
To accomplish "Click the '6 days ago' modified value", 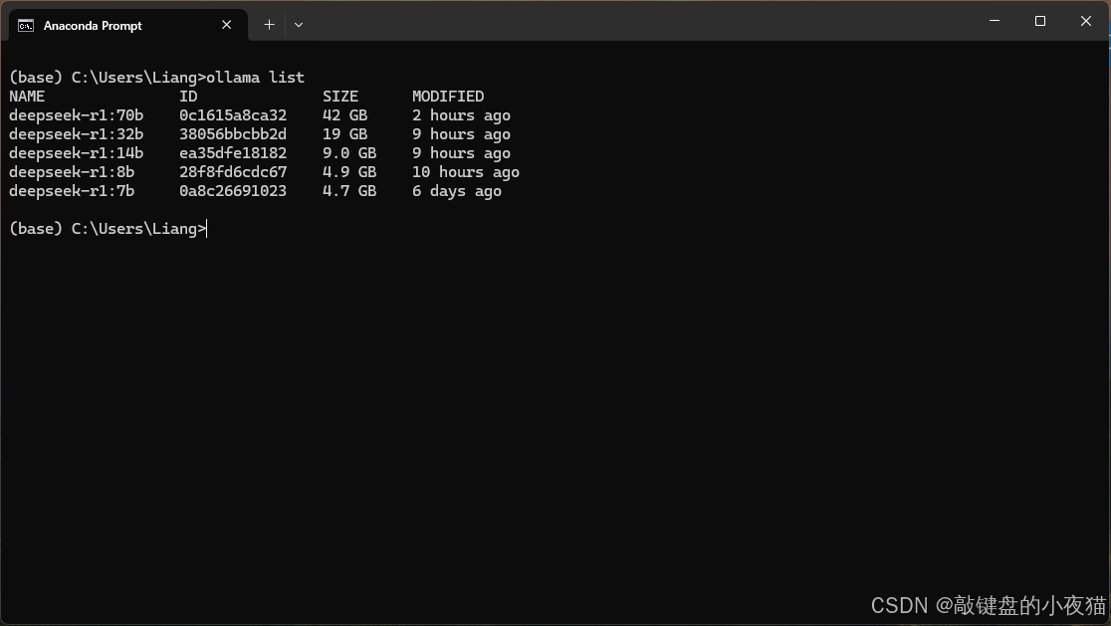I will click(x=457, y=191).
